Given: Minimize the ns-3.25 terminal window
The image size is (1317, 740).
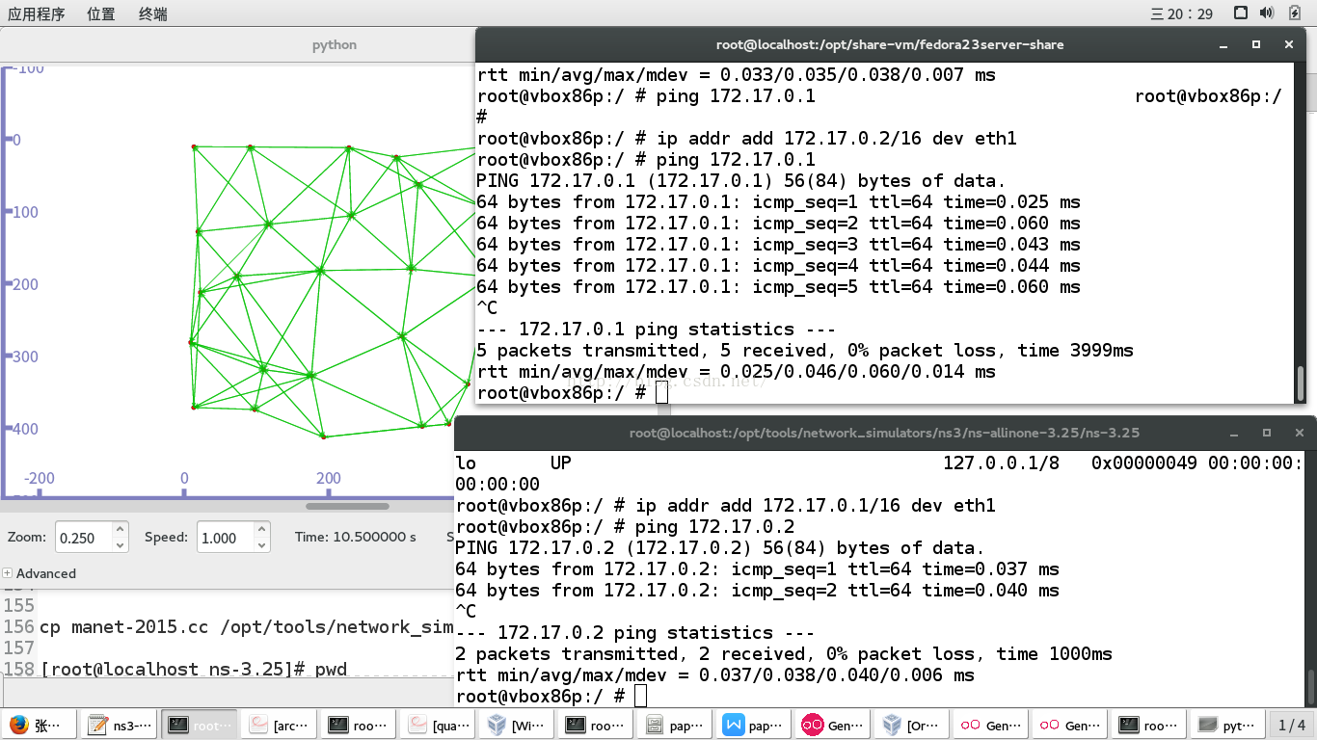Looking at the screenshot, I should [x=1234, y=433].
